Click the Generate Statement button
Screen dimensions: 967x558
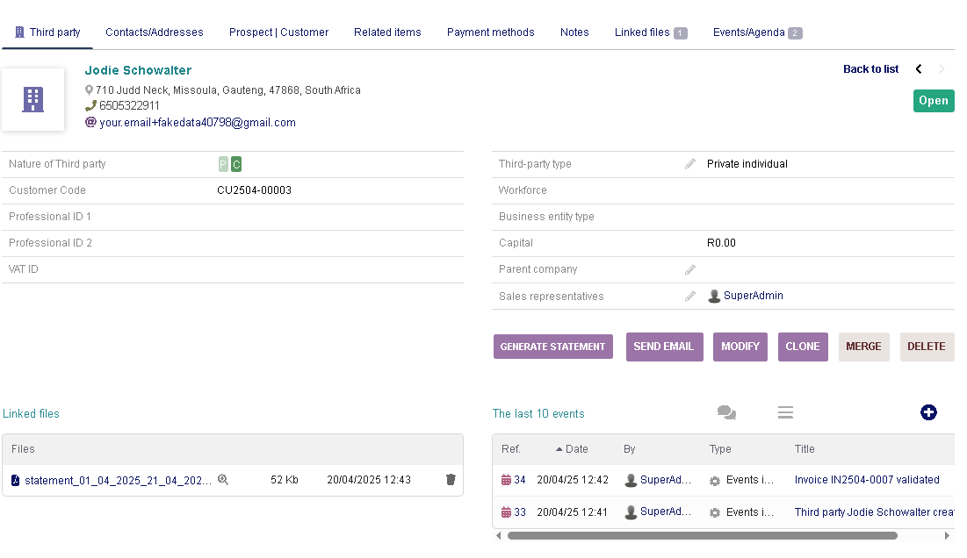coord(552,347)
